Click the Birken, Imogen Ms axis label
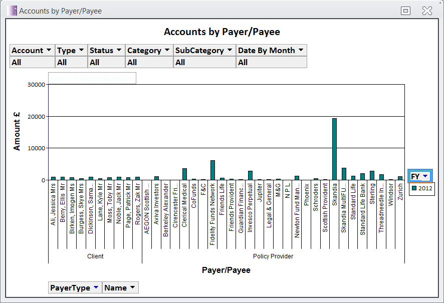 (72, 208)
